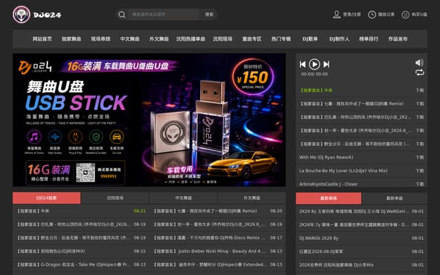Open DJ歌单 in navigation bar
The width and height of the screenshot is (440, 275).
(310, 39)
